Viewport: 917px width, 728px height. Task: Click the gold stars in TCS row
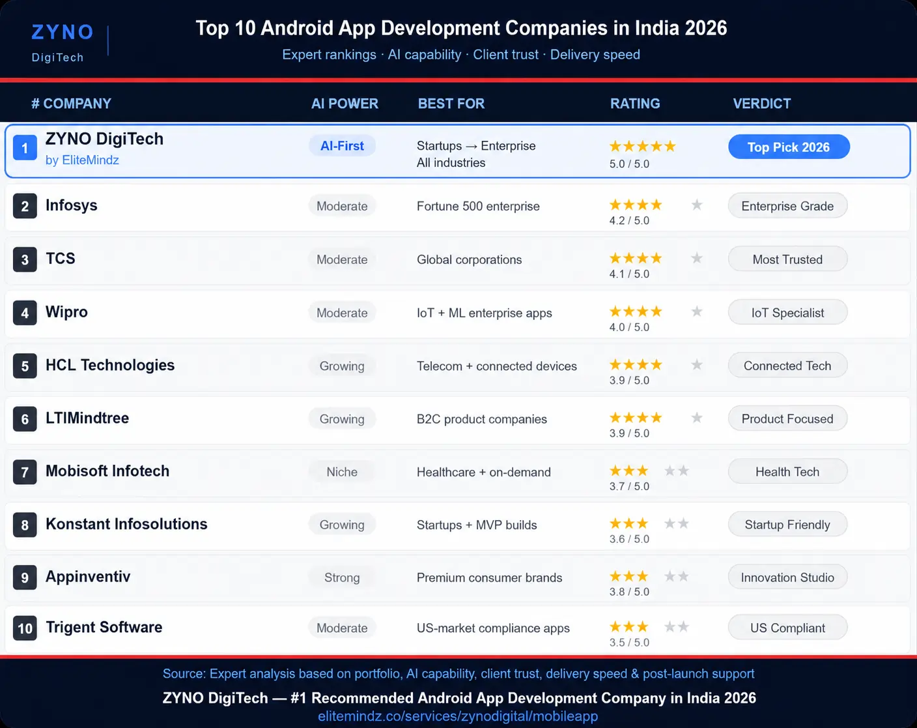pos(636,259)
